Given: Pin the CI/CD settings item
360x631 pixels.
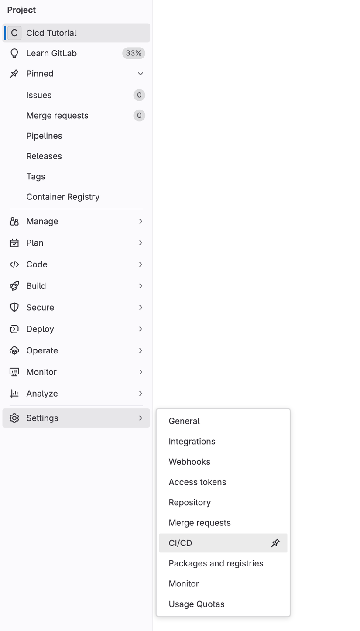Looking at the screenshot, I should 275,543.
